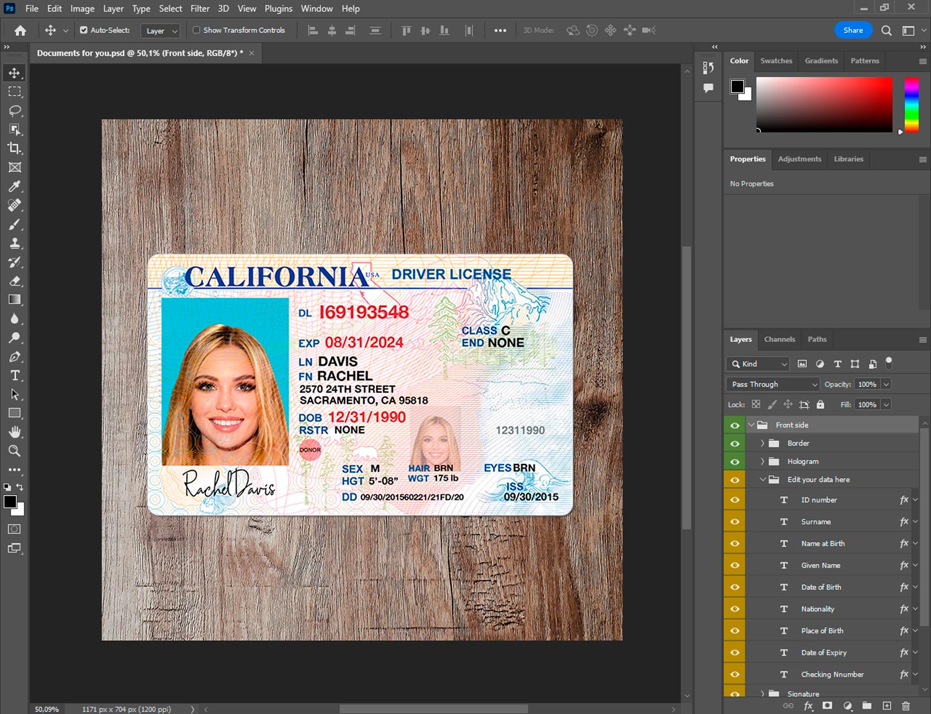Click the rainbow hue slider strip

pos(911,104)
